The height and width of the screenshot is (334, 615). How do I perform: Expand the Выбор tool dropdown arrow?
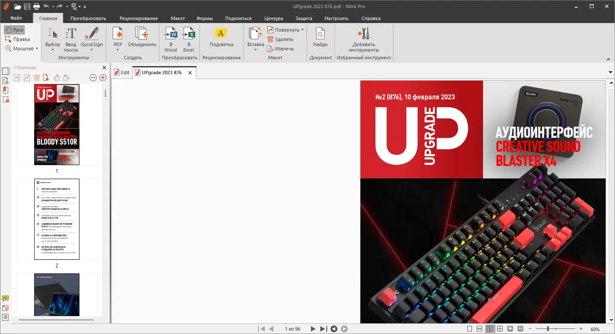pyautogui.click(x=53, y=50)
